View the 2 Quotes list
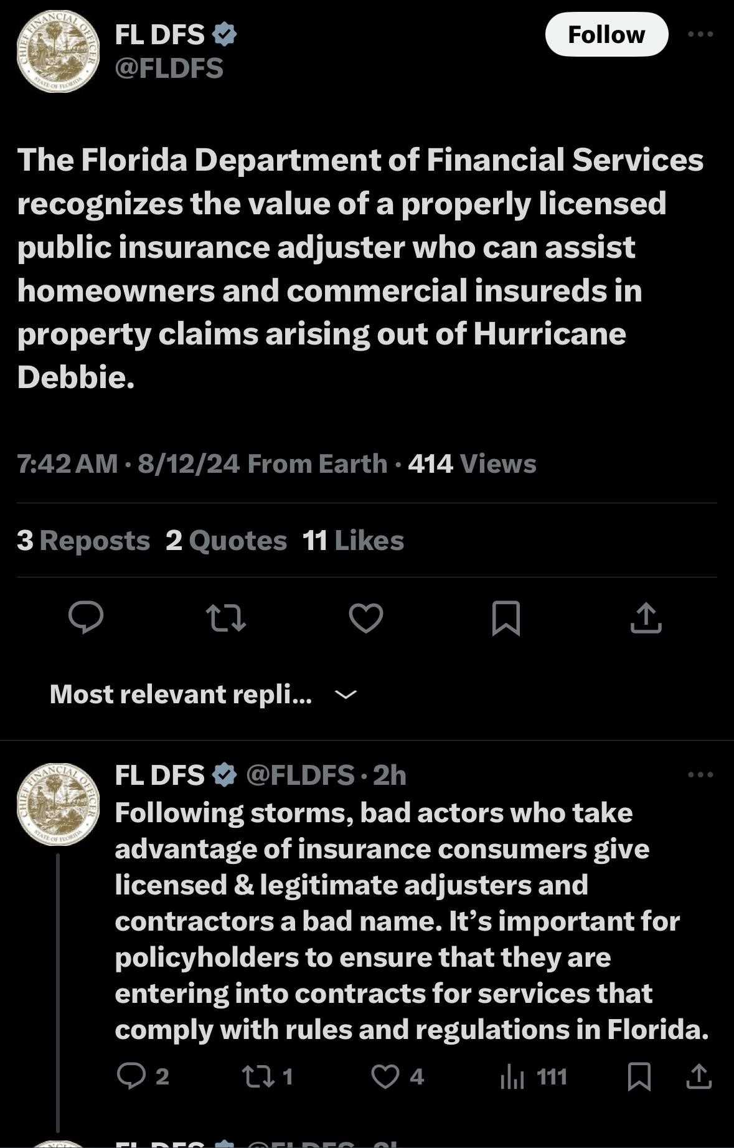Image resolution: width=734 pixels, height=1148 pixels. click(227, 541)
